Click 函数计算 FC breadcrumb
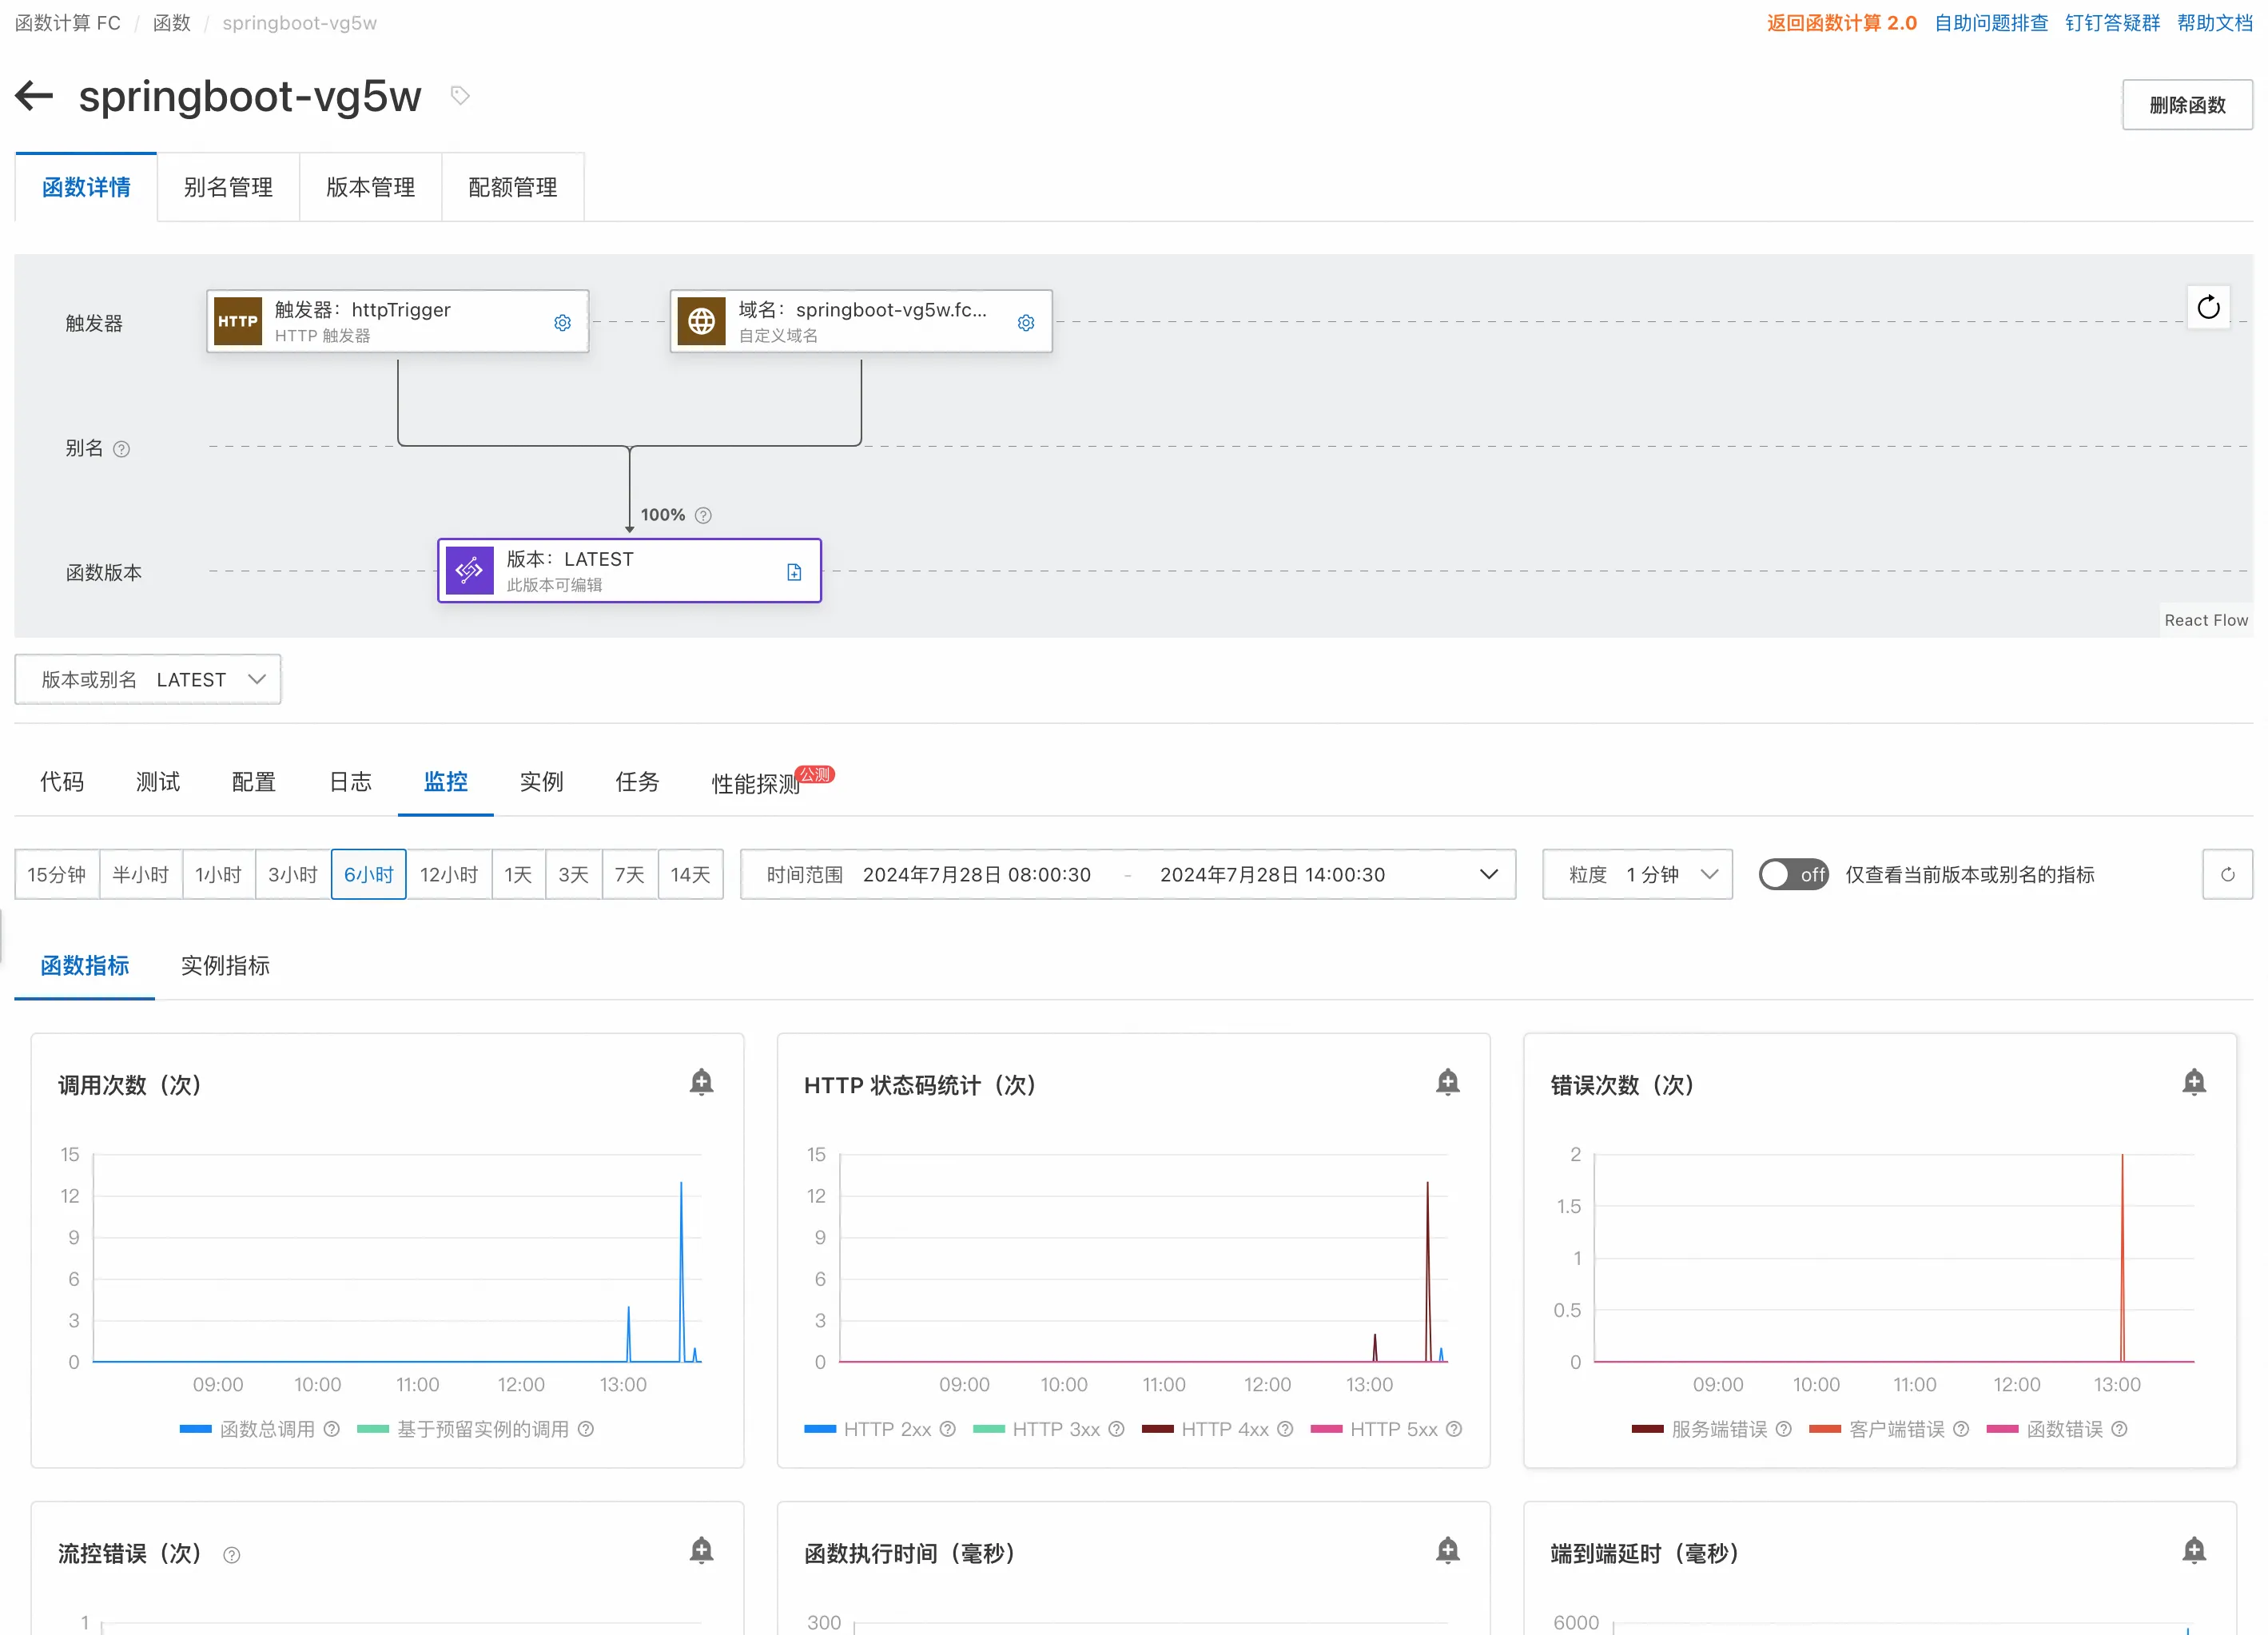This screenshot has width=2268, height=1635. (x=68, y=23)
